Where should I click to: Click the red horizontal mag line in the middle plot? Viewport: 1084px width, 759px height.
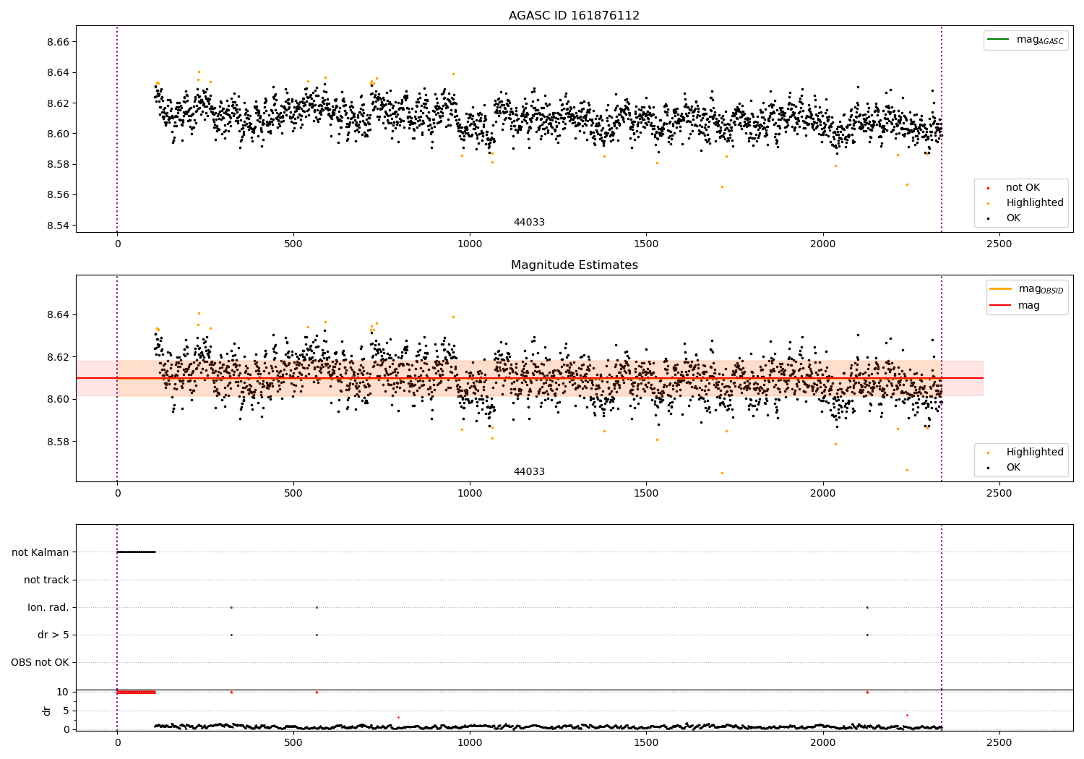[x=530, y=378]
